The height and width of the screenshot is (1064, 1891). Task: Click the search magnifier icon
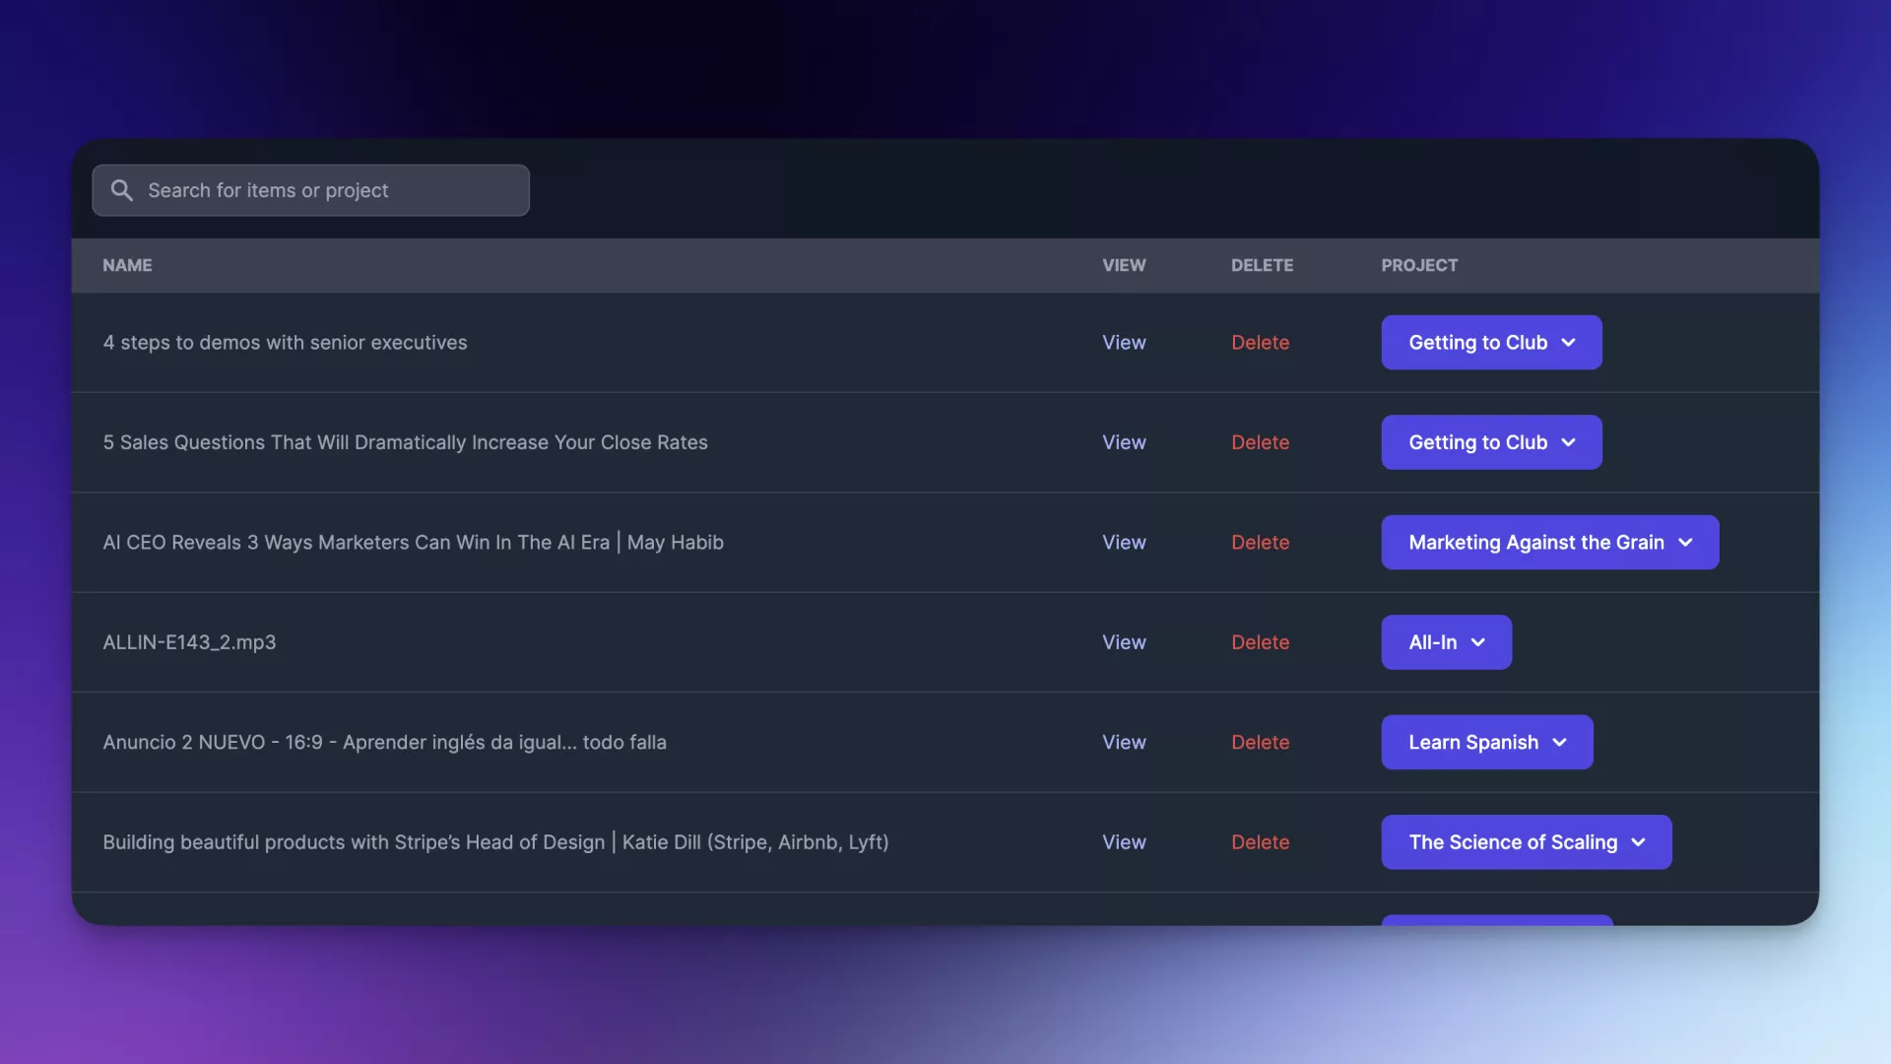pyautogui.click(x=121, y=190)
